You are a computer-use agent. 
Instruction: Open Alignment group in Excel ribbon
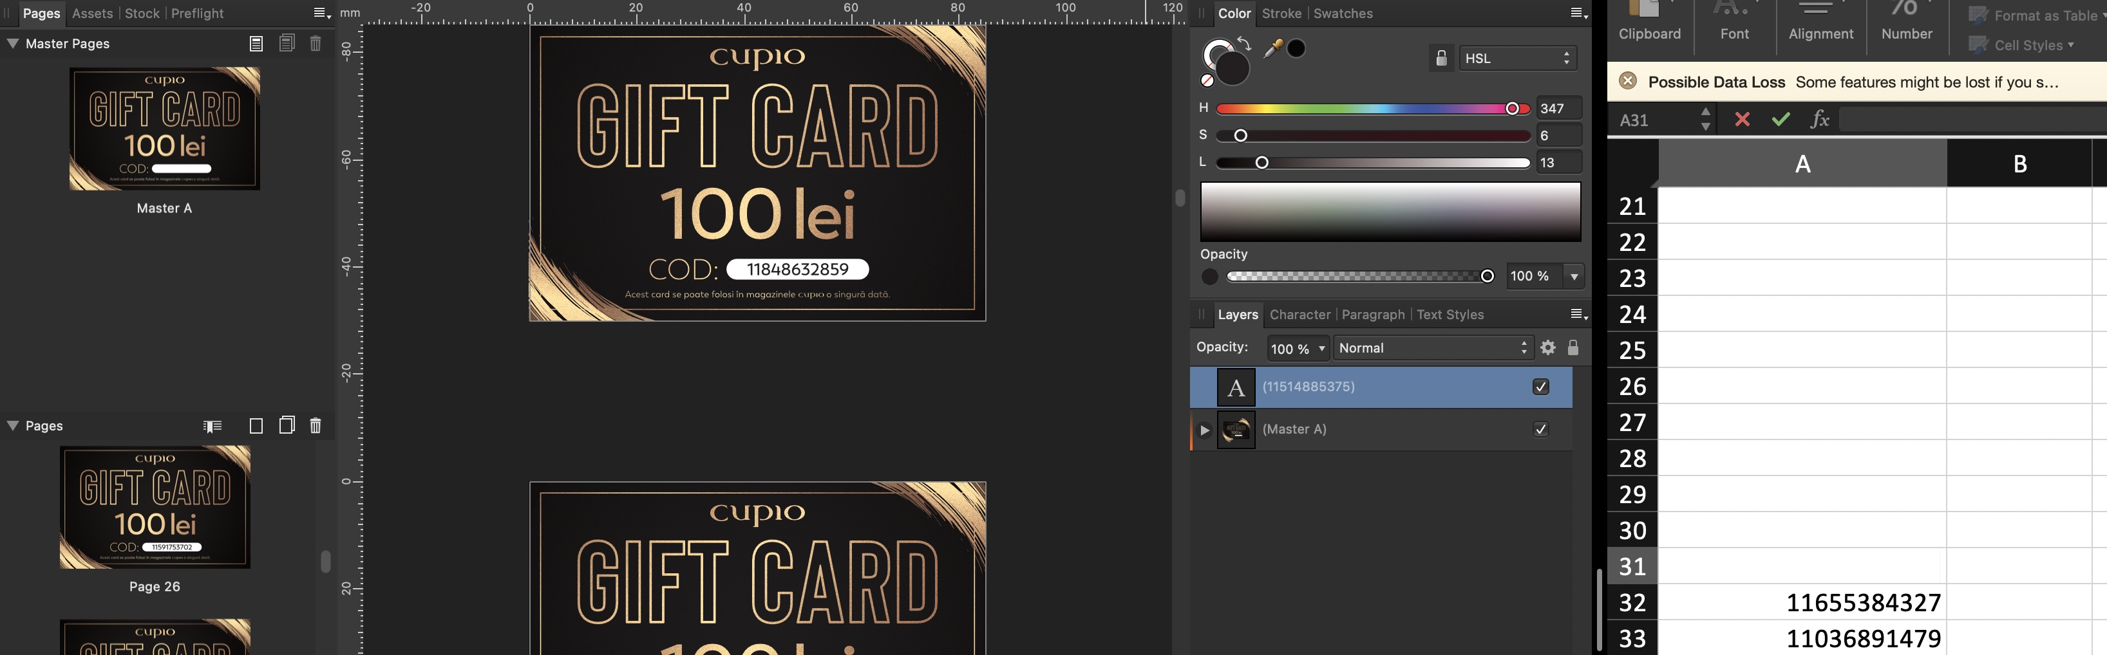(x=1820, y=22)
